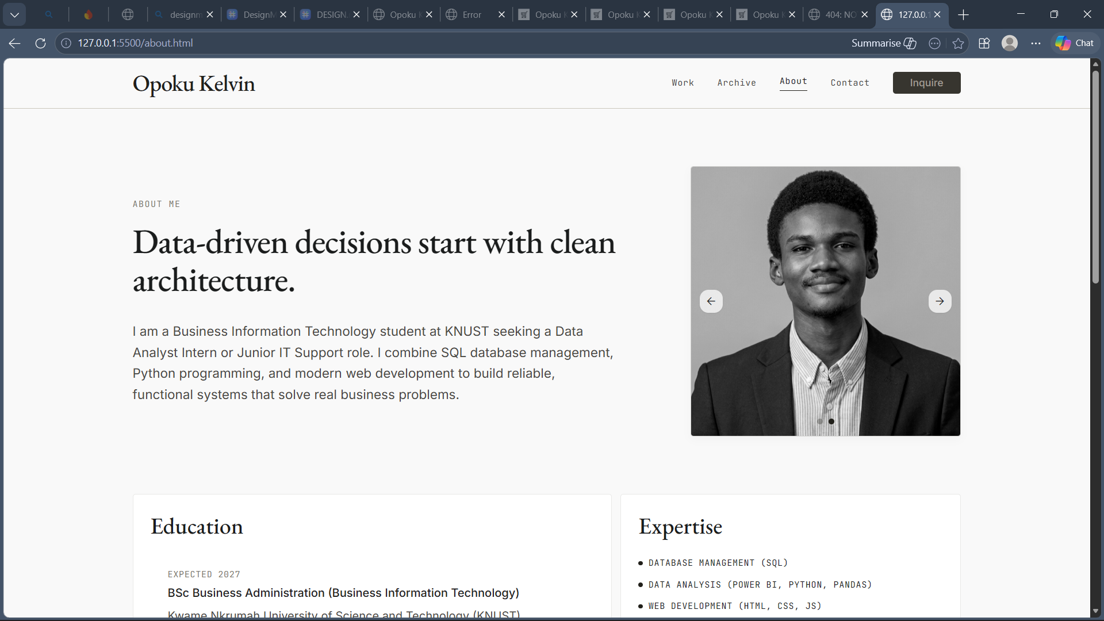Open the Archive nav link

pos(737,83)
